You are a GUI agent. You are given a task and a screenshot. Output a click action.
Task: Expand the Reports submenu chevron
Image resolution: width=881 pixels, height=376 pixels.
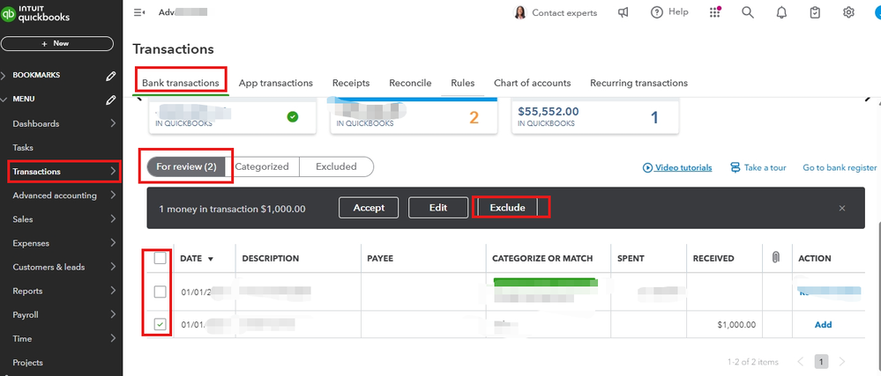(113, 291)
